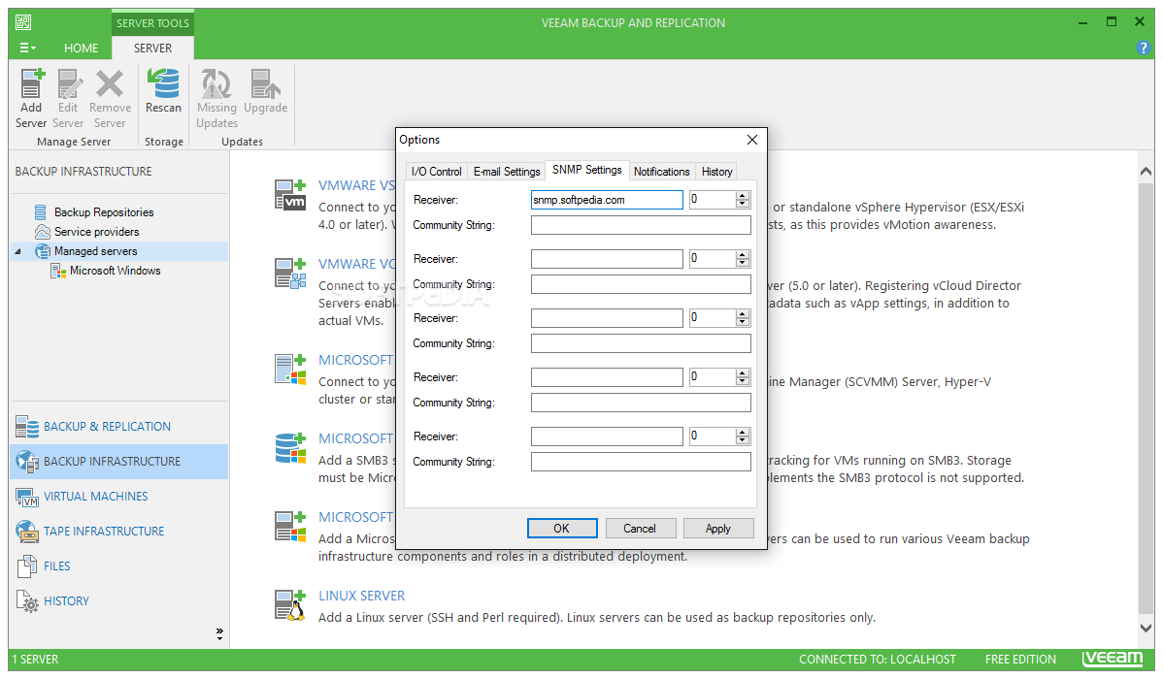Switch to the HOME ribbon tab
This screenshot has height=679, width=1163.
(x=81, y=48)
